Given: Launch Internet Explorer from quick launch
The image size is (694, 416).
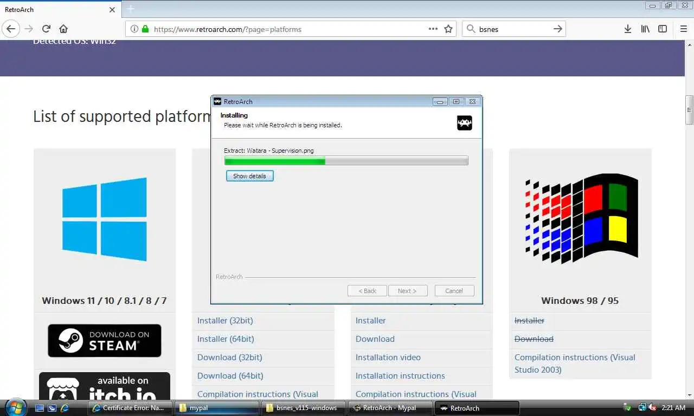Looking at the screenshot, I should click(65, 408).
